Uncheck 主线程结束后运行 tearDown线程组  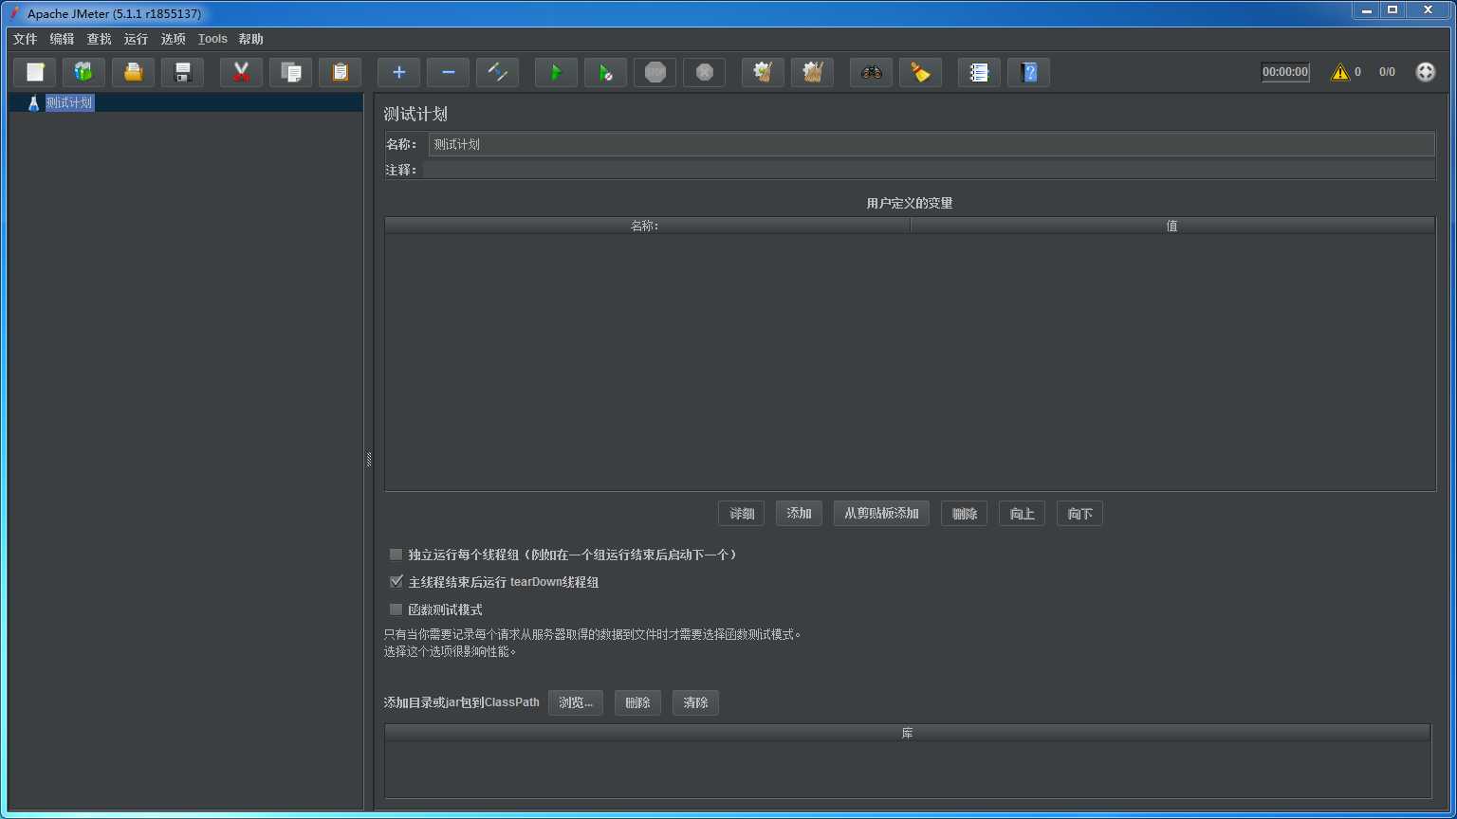coord(397,582)
